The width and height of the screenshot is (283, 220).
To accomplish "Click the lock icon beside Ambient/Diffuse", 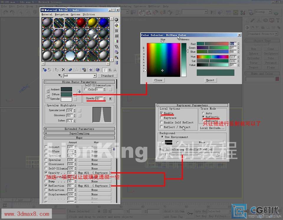I will 79,92.
